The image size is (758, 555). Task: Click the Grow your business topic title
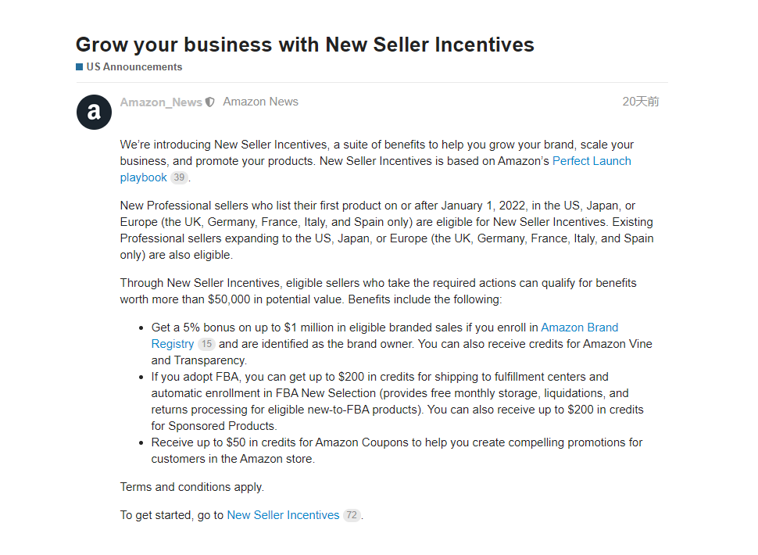coord(305,45)
